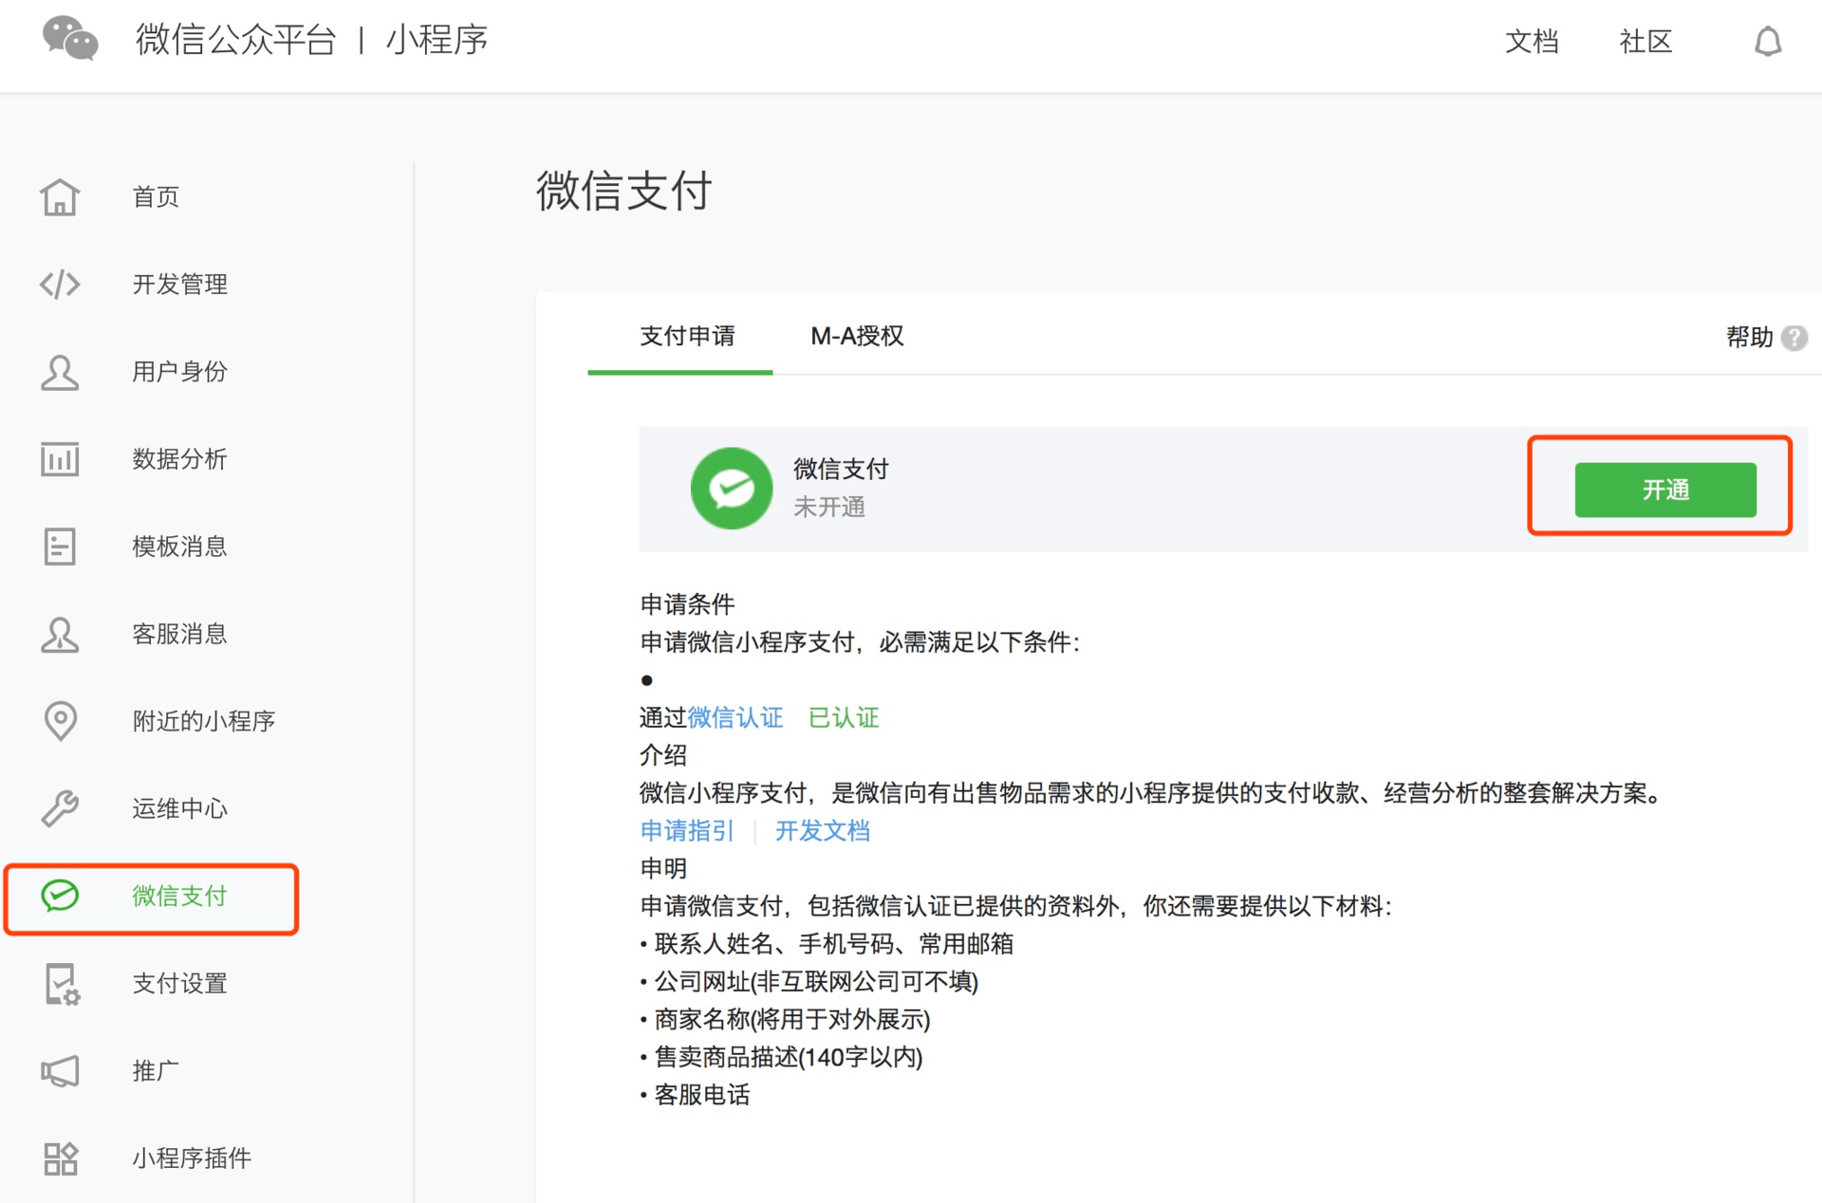
Task: Open the 申请指引 link
Action: (x=687, y=831)
